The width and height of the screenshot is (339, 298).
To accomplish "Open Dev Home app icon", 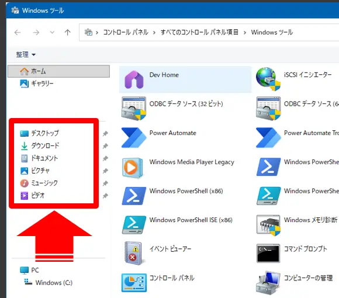I will [134, 79].
